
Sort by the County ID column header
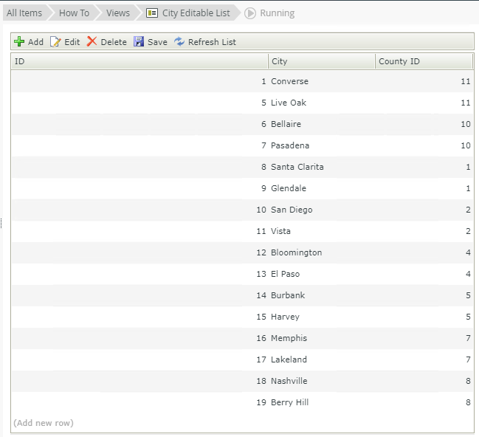click(x=424, y=61)
